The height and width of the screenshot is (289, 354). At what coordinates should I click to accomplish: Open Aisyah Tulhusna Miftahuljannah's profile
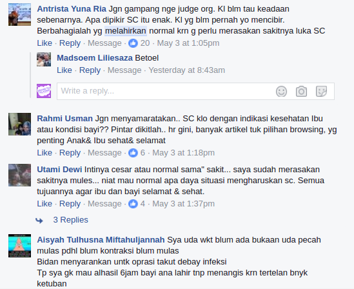(x=101, y=240)
